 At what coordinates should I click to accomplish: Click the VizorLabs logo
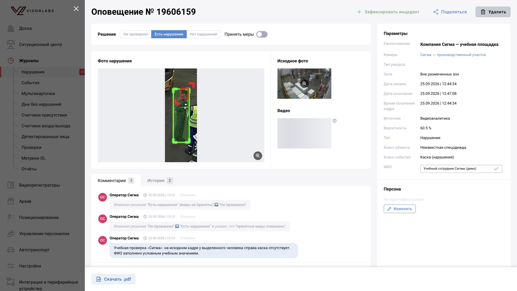pyautogui.click(x=32, y=11)
